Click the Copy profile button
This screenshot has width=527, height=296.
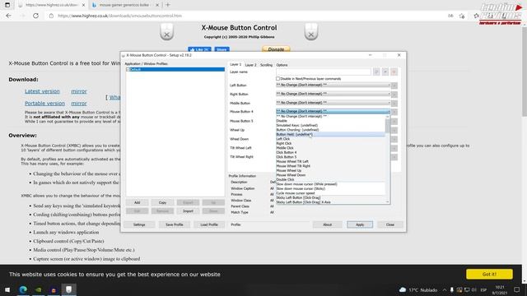click(x=162, y=202)
